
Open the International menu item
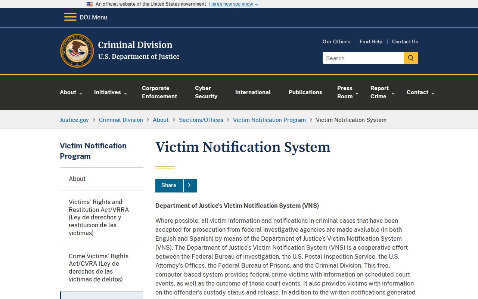(253, 92)
